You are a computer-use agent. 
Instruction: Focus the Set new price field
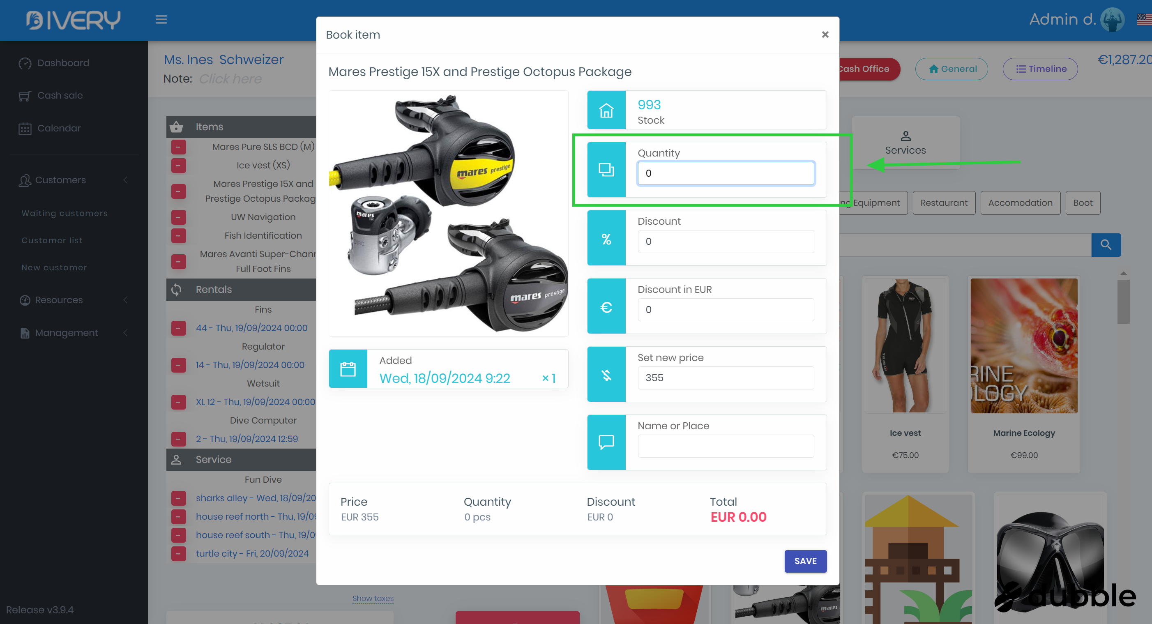[x=726, y=378]
